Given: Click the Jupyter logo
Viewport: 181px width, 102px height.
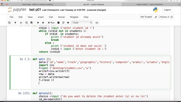Looking at the screenshot, I should [x=17, y=10].
